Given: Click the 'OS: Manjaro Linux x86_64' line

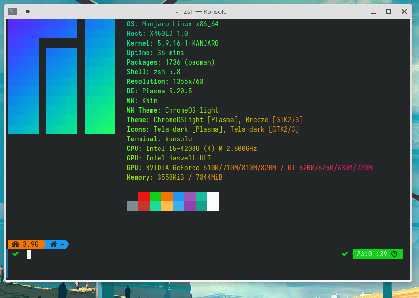Looking at the screenshot, I should pos(172,24).
